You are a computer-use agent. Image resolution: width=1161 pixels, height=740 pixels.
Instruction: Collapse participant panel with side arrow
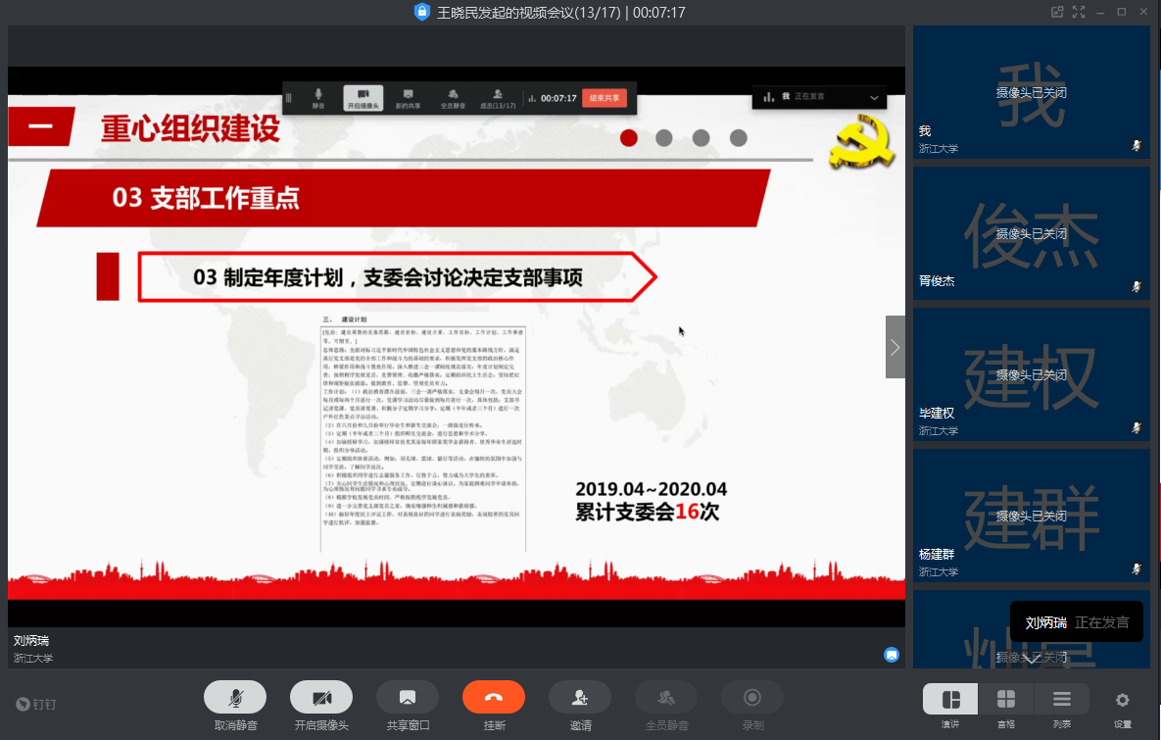tap(895, 347)
